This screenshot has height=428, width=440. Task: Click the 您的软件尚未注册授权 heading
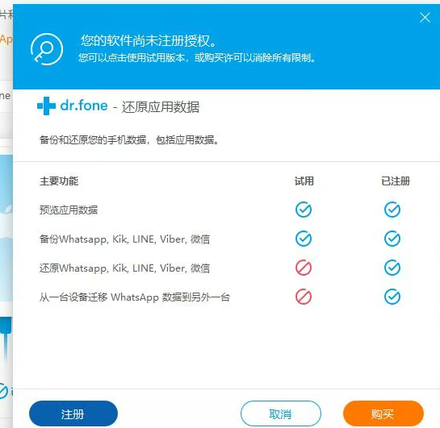point(149,41)
